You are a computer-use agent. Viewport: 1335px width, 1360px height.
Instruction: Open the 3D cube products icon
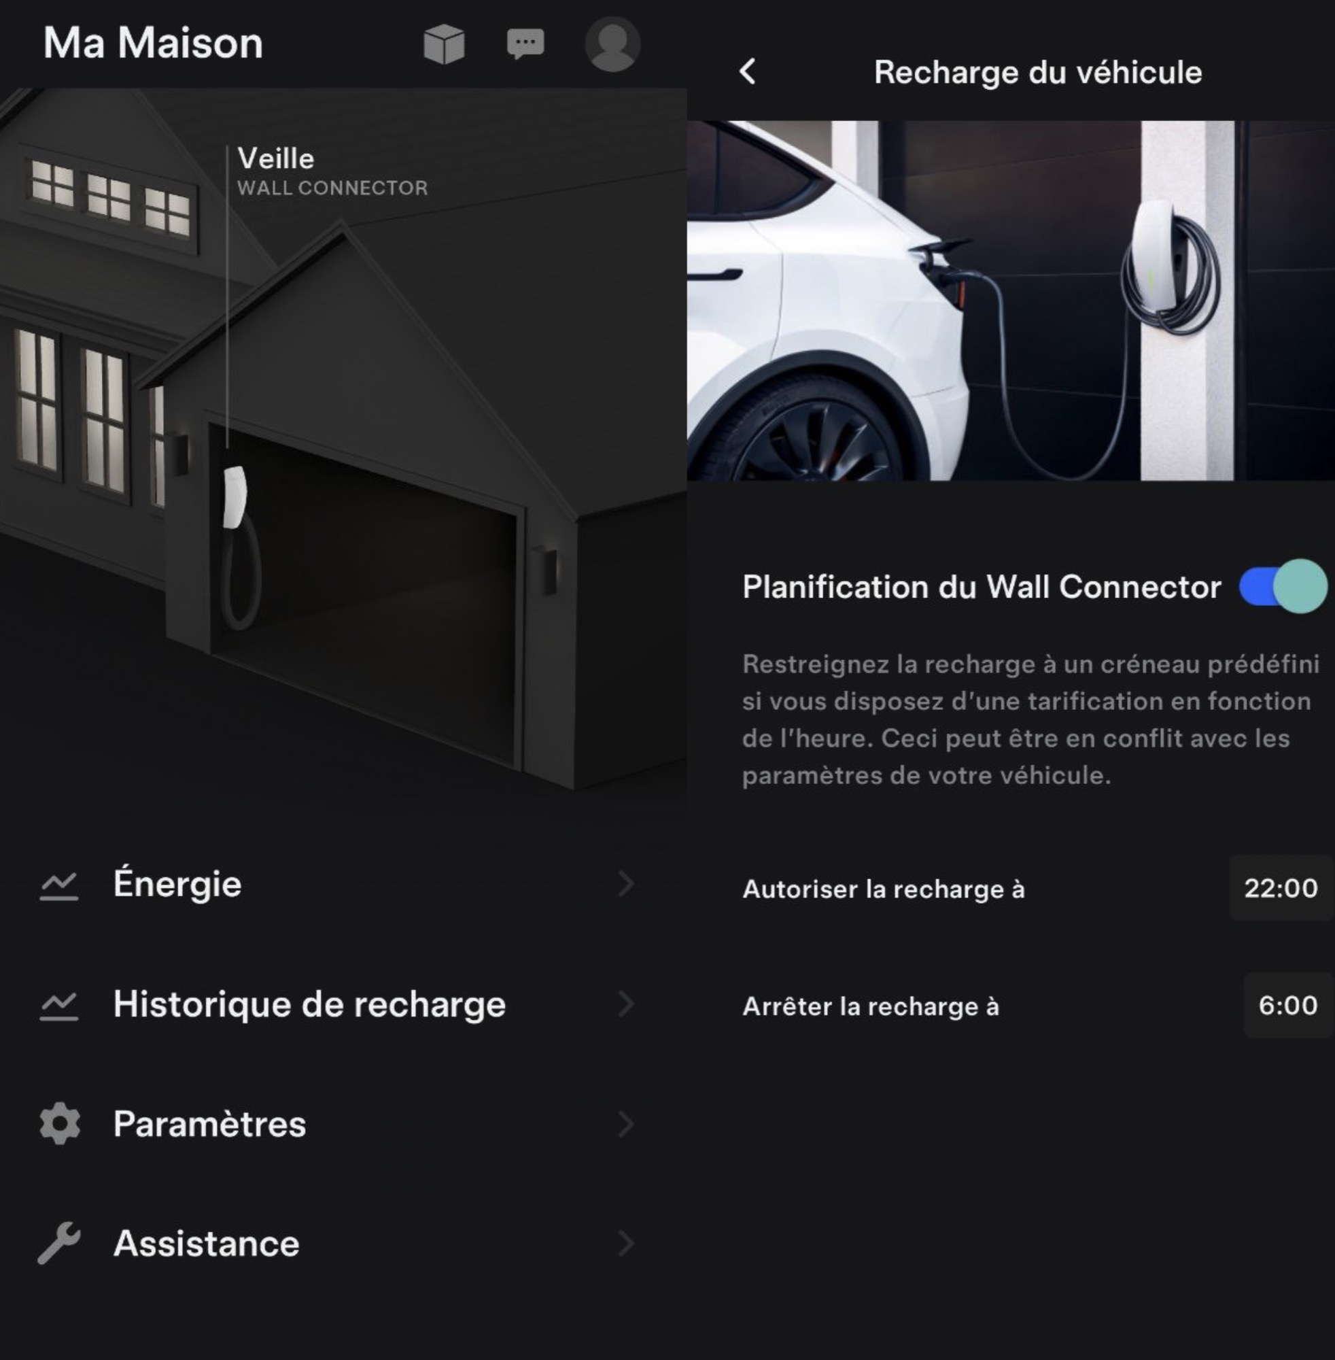[444, 44]
